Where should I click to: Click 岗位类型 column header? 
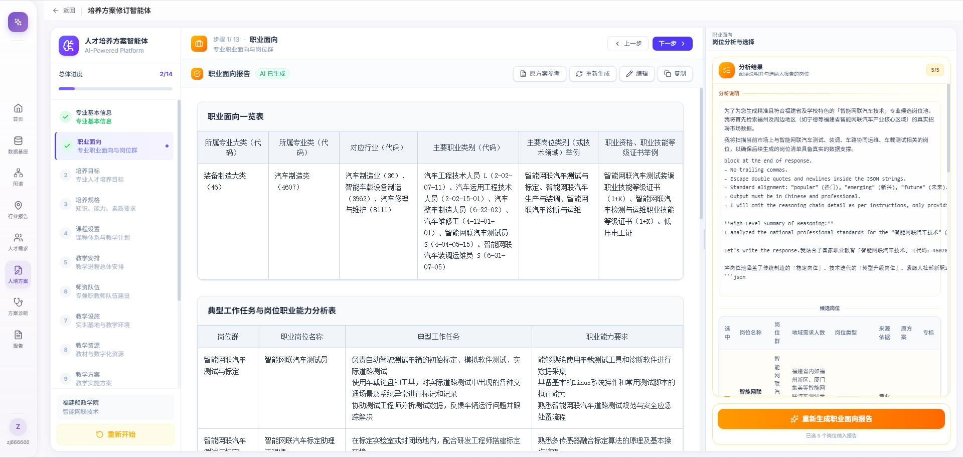point(846,333)
